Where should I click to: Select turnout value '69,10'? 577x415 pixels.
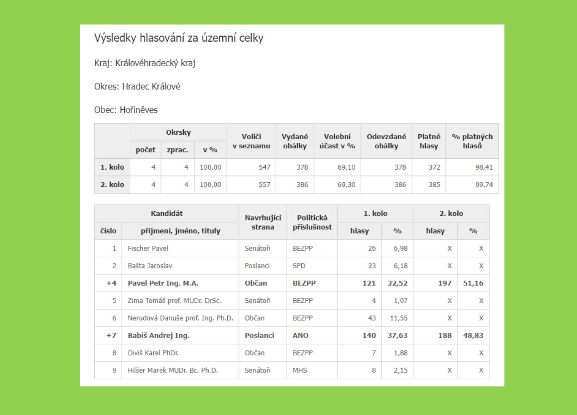(347, 167)
